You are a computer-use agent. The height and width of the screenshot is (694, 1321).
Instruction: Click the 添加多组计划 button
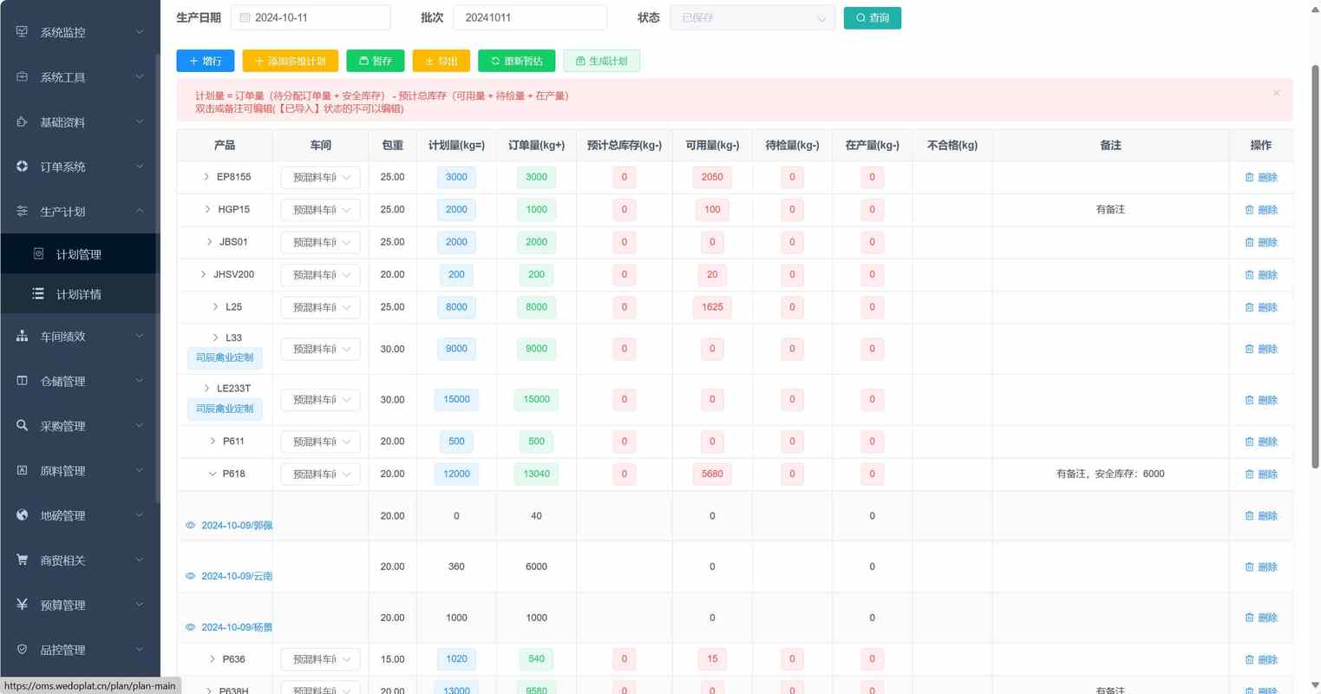pyautogui.click(x=290, y=61)
